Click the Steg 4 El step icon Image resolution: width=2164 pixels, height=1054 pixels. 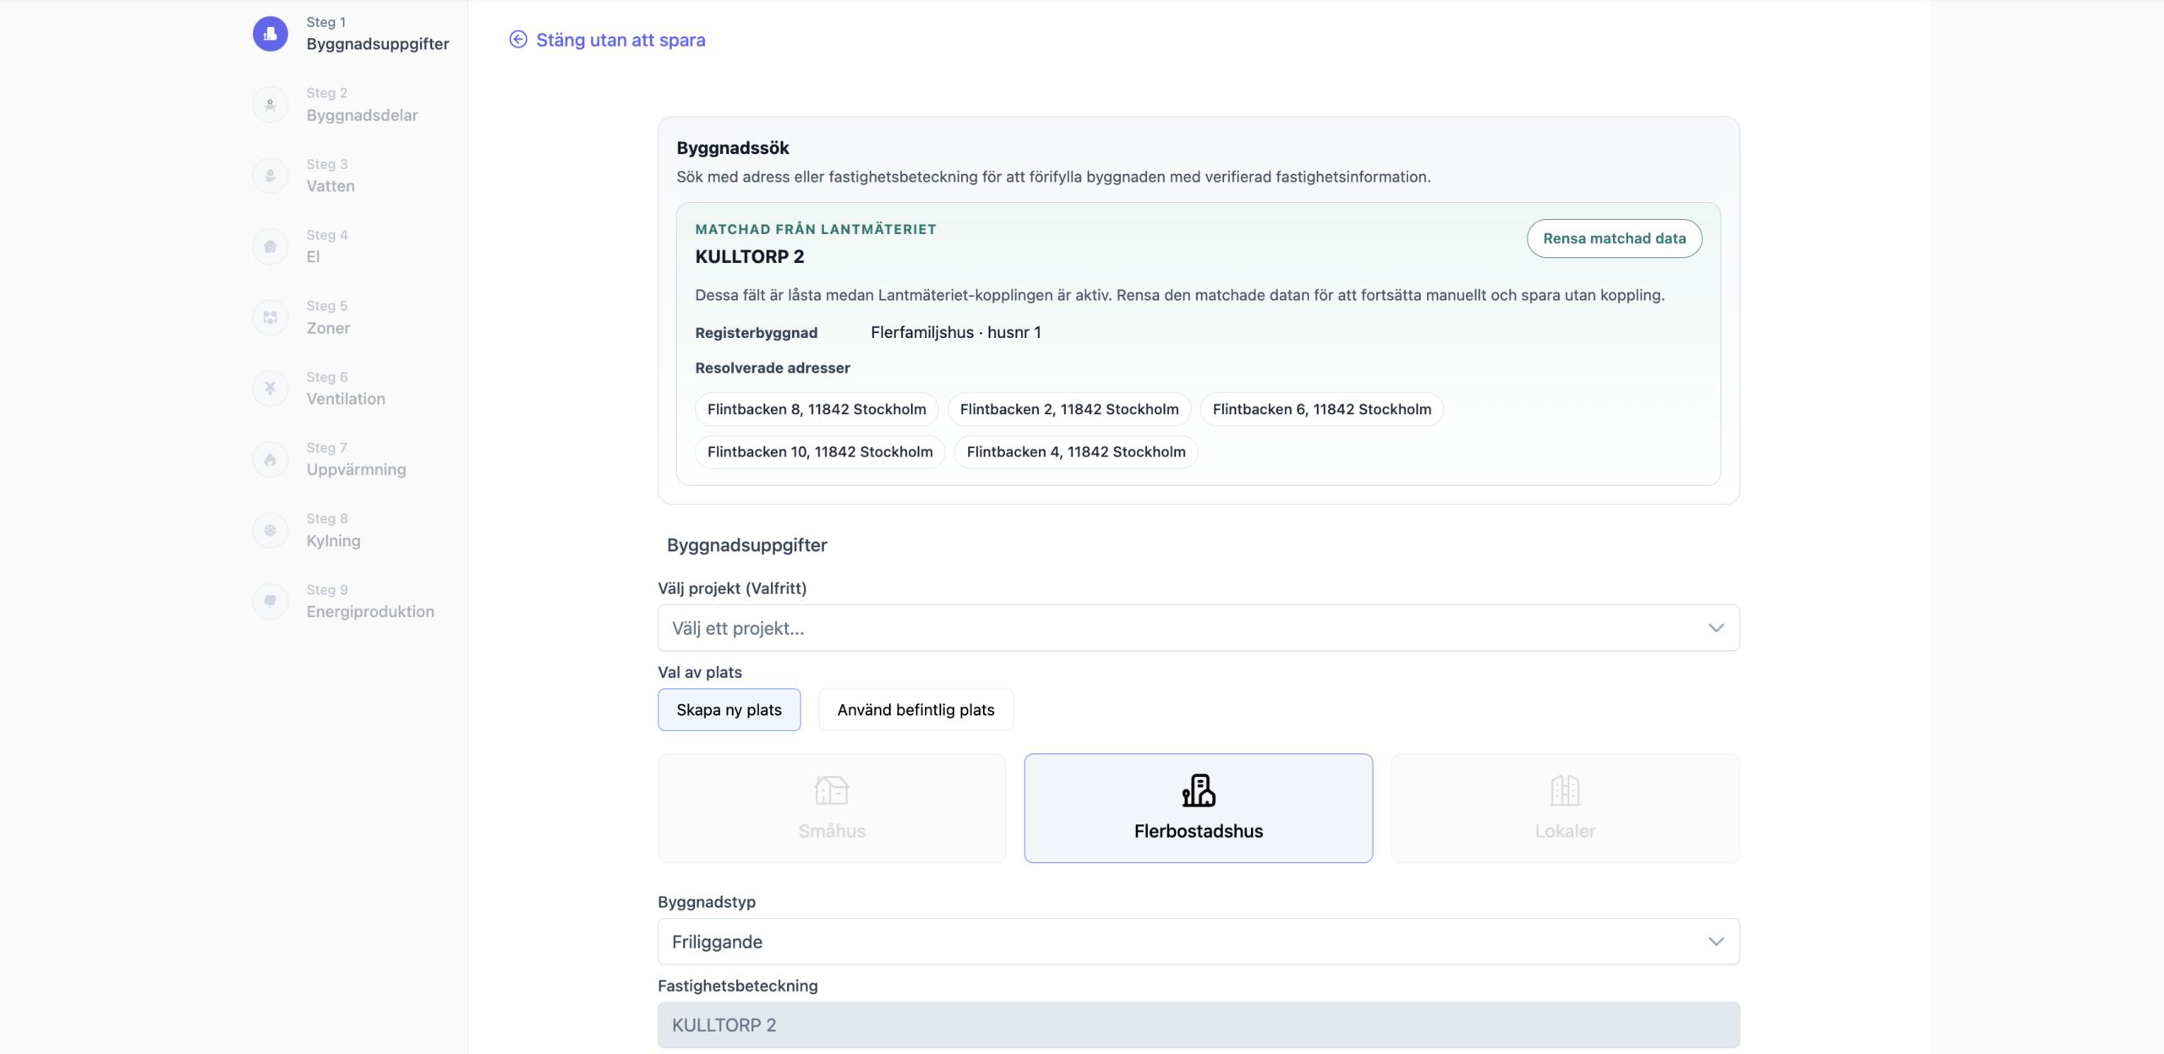(270, 247)
